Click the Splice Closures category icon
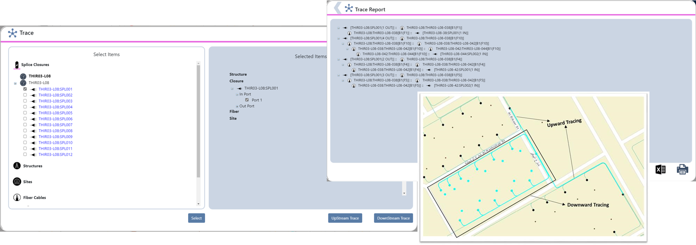696x245 pixels. [x=16, y=65]
